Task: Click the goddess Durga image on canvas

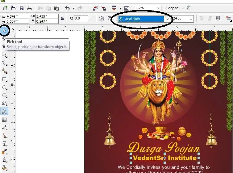Action: [x=159, y=82]
